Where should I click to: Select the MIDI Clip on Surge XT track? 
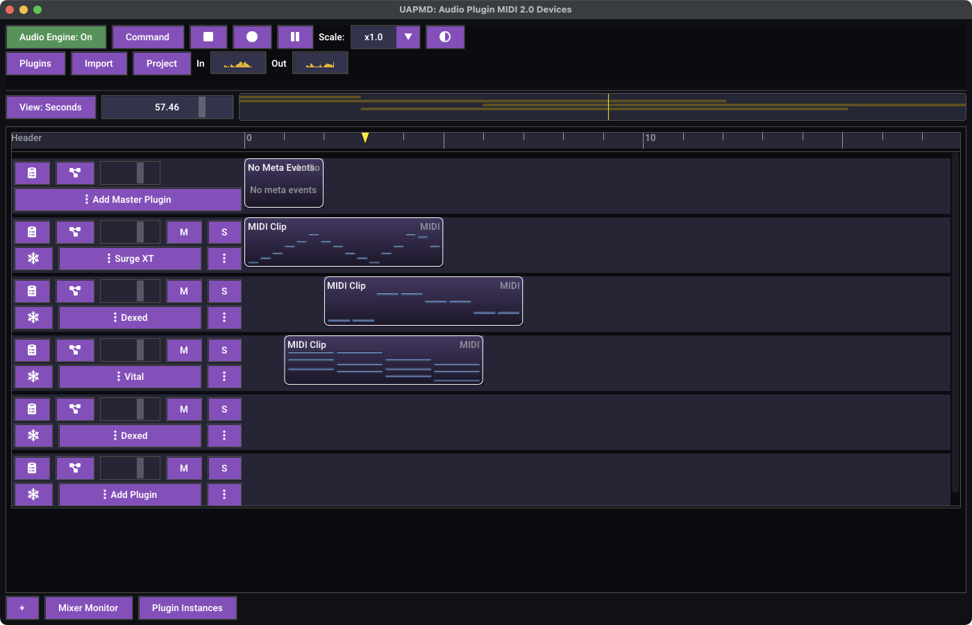pyautogui.click(x=344, y=242)
